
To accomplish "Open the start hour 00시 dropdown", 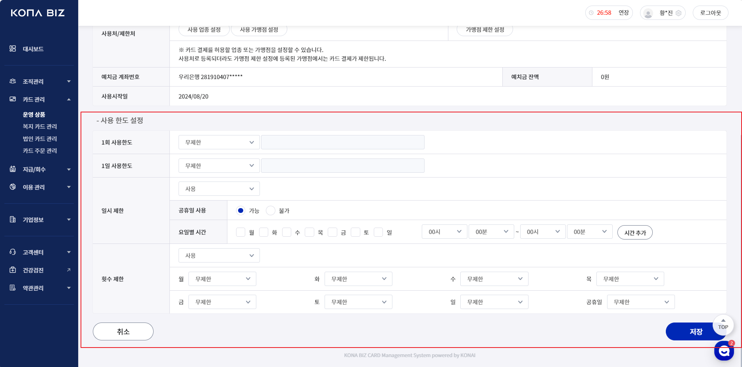I will click(444, 232).
